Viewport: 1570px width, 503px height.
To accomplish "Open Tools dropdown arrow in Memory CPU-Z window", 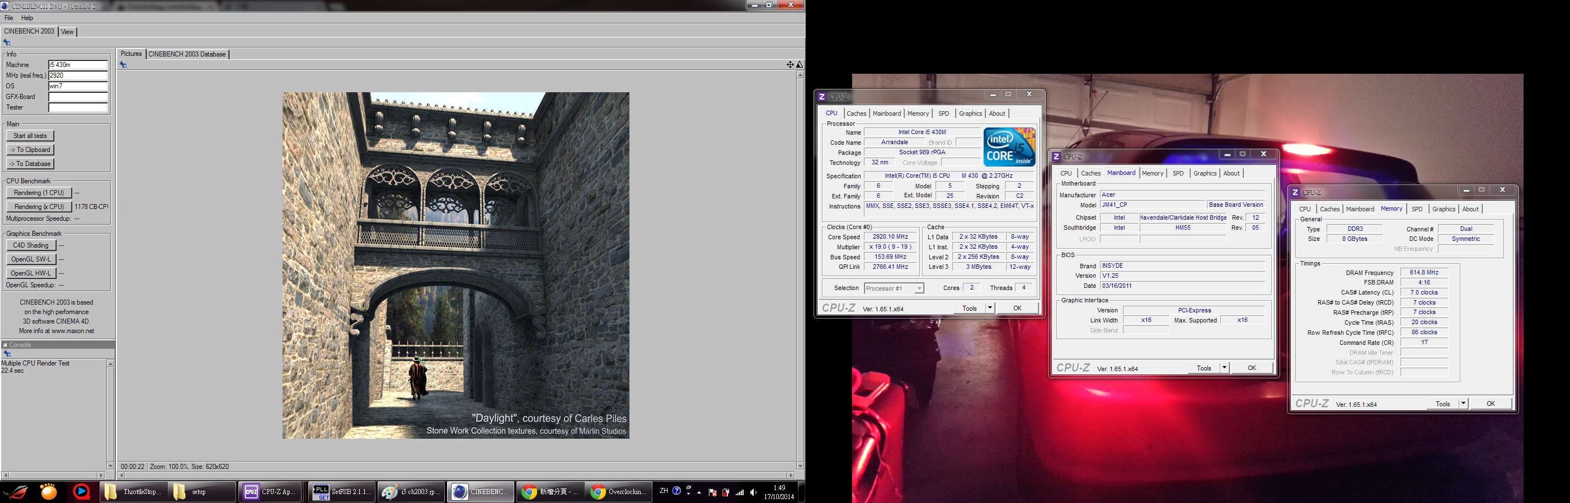I will 1463,404.
